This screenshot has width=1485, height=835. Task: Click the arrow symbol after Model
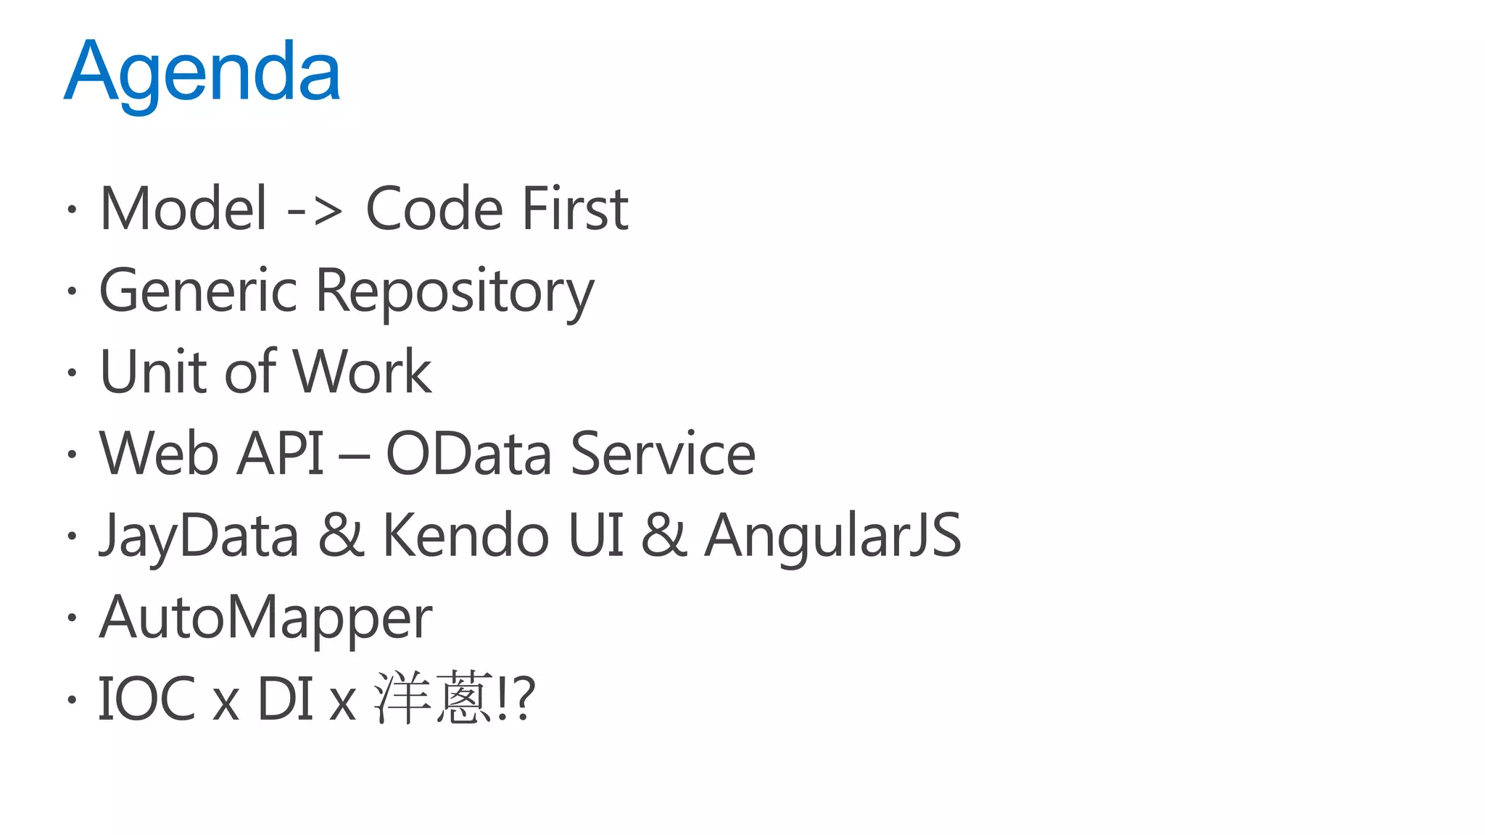[x=315, y=211]
